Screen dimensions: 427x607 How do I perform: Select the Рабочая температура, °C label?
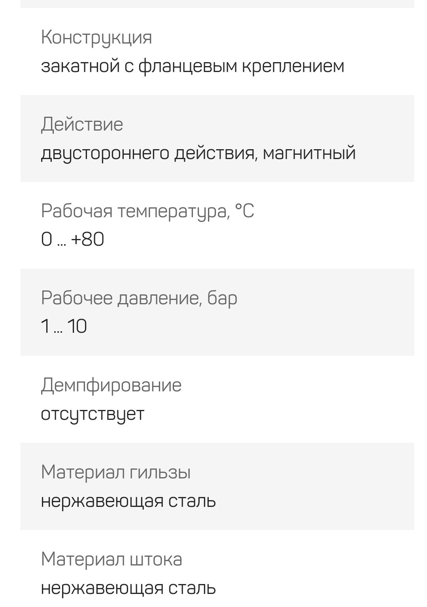click(147, 211)
